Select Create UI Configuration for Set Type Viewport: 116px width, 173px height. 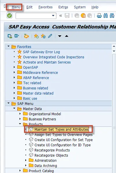coord(64,140)
